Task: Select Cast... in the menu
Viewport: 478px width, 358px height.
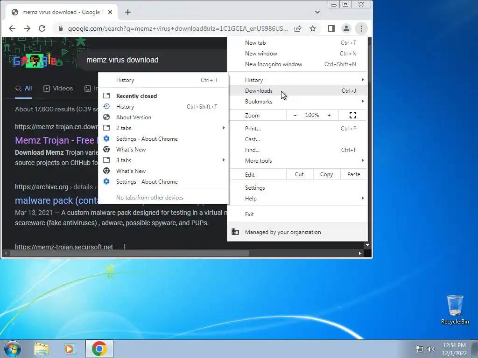Action: pos(297,139)
